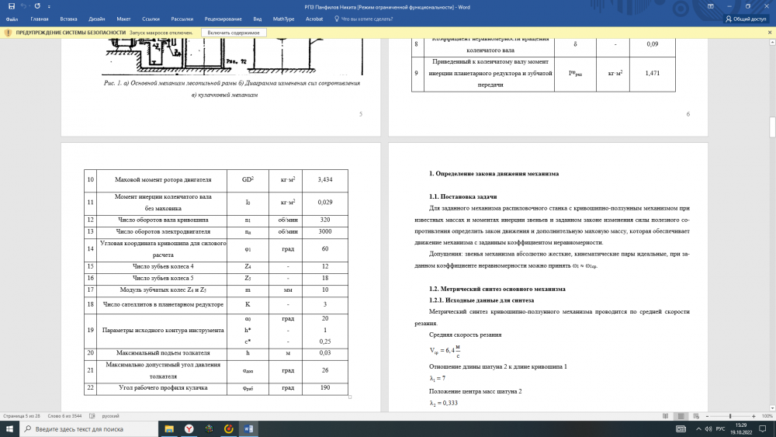The width and height of the screenshot is (776, 437).
Task: Open the orange circular app icon on the taskbar
Action: [229, 429]
